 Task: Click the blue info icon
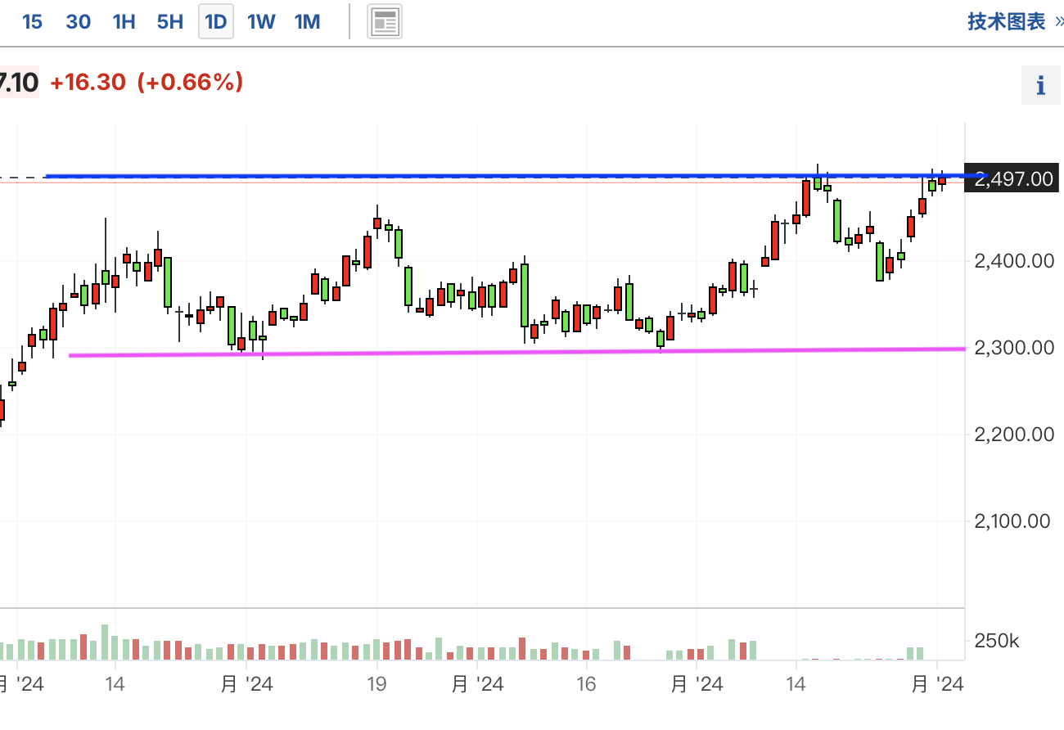tap(1041, 84)
